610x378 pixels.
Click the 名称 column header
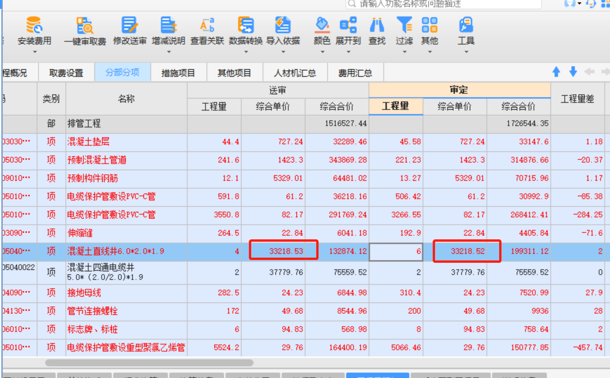[126, 99]
